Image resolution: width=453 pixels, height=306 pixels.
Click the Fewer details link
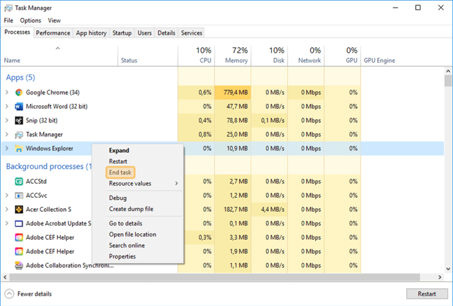click(35, 294)
